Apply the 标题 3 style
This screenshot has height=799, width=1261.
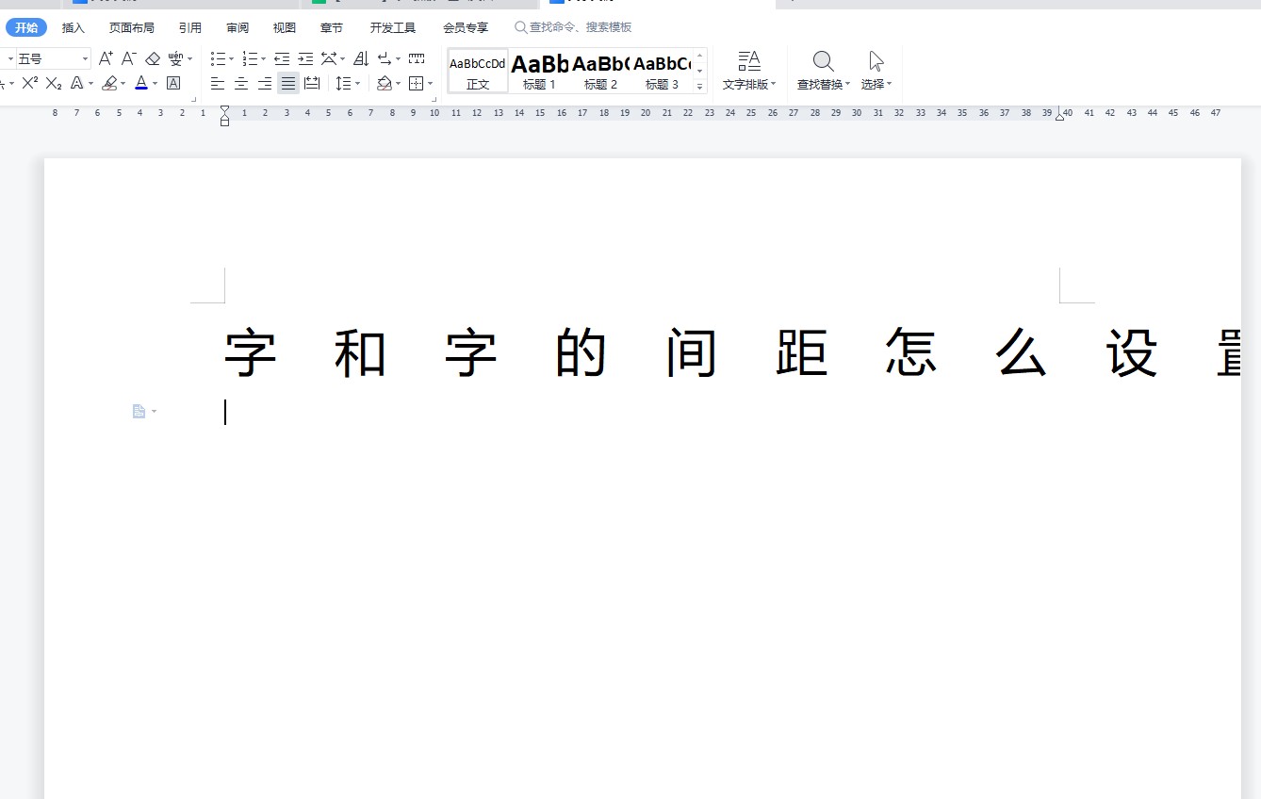[662, 71]
